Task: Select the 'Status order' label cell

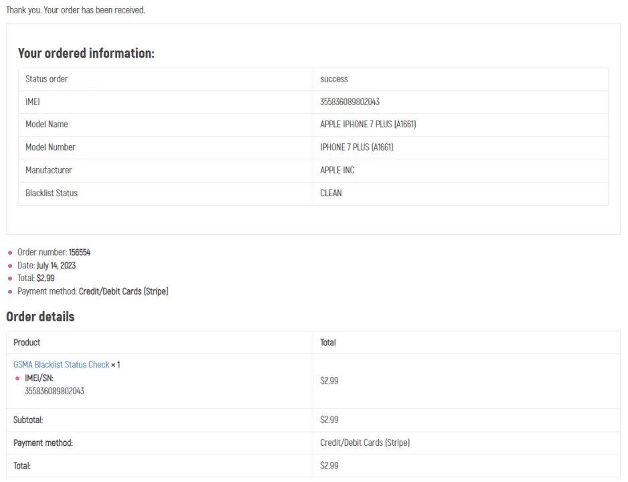Action: [x=165, y=79]
